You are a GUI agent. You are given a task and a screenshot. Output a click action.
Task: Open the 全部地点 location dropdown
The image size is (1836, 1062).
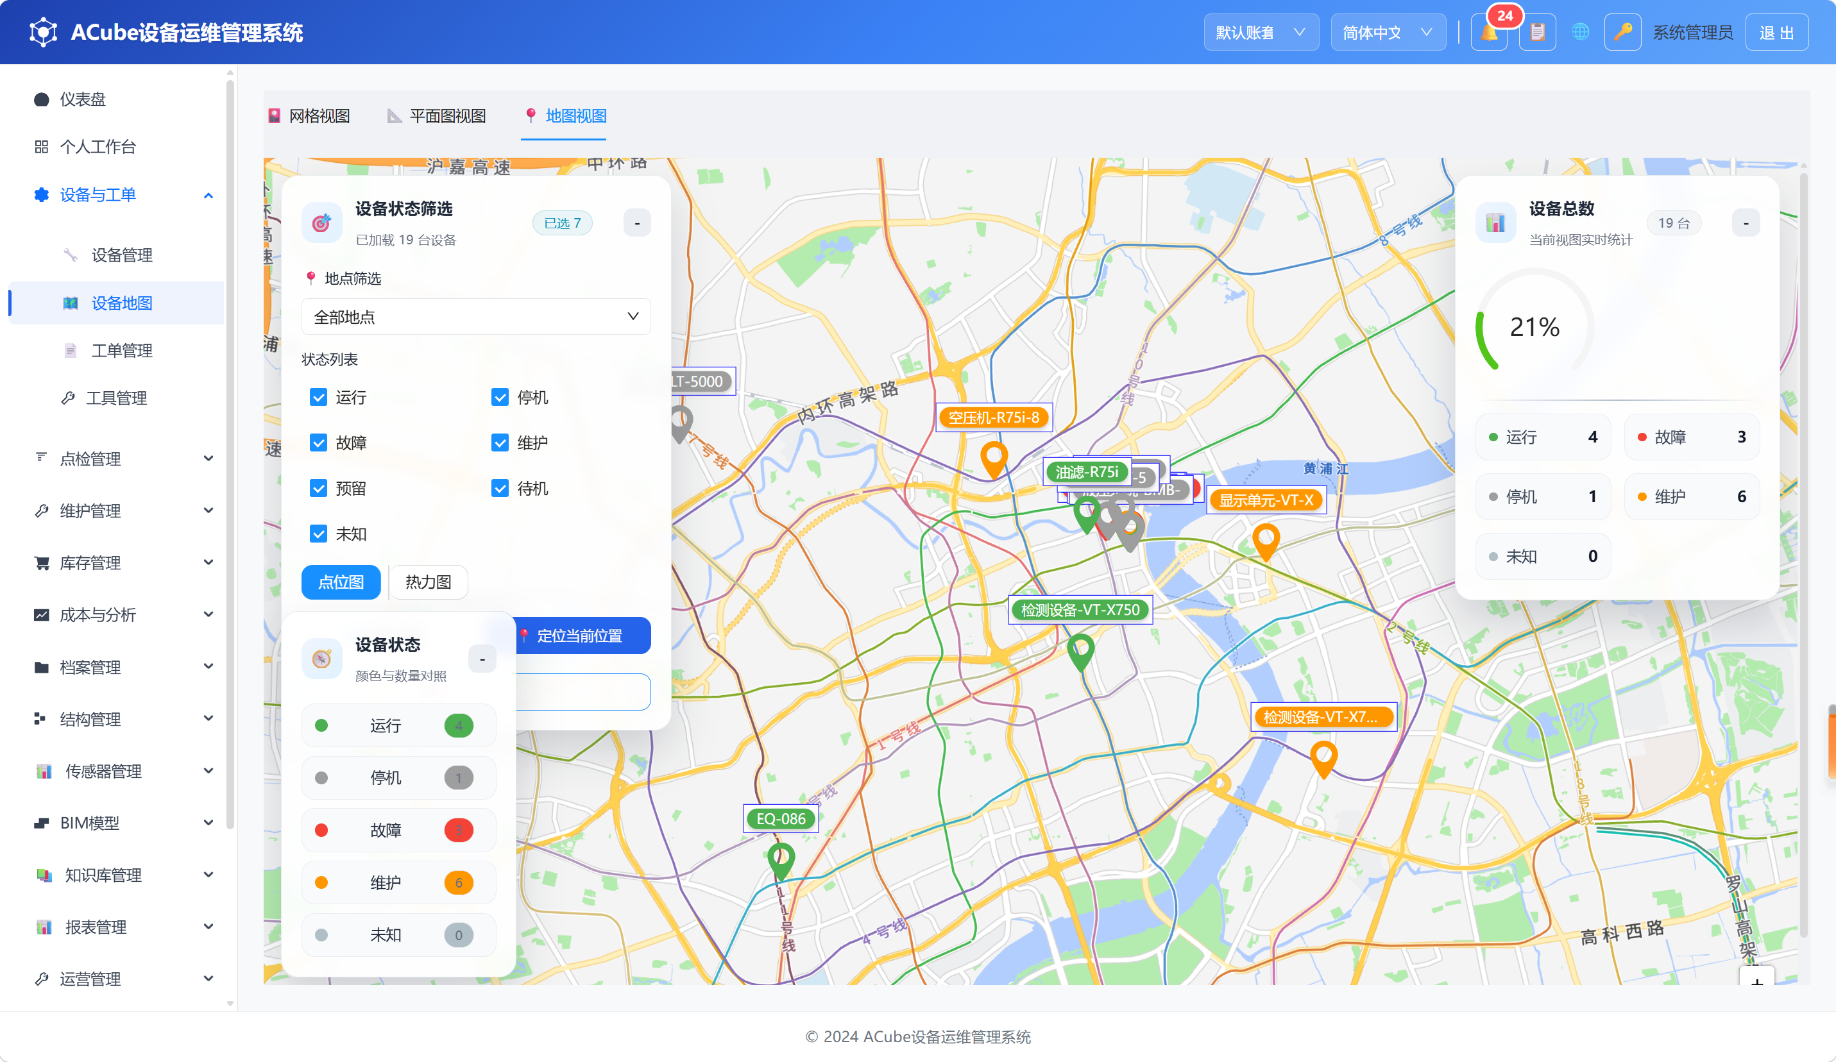(x=476, y=316)
